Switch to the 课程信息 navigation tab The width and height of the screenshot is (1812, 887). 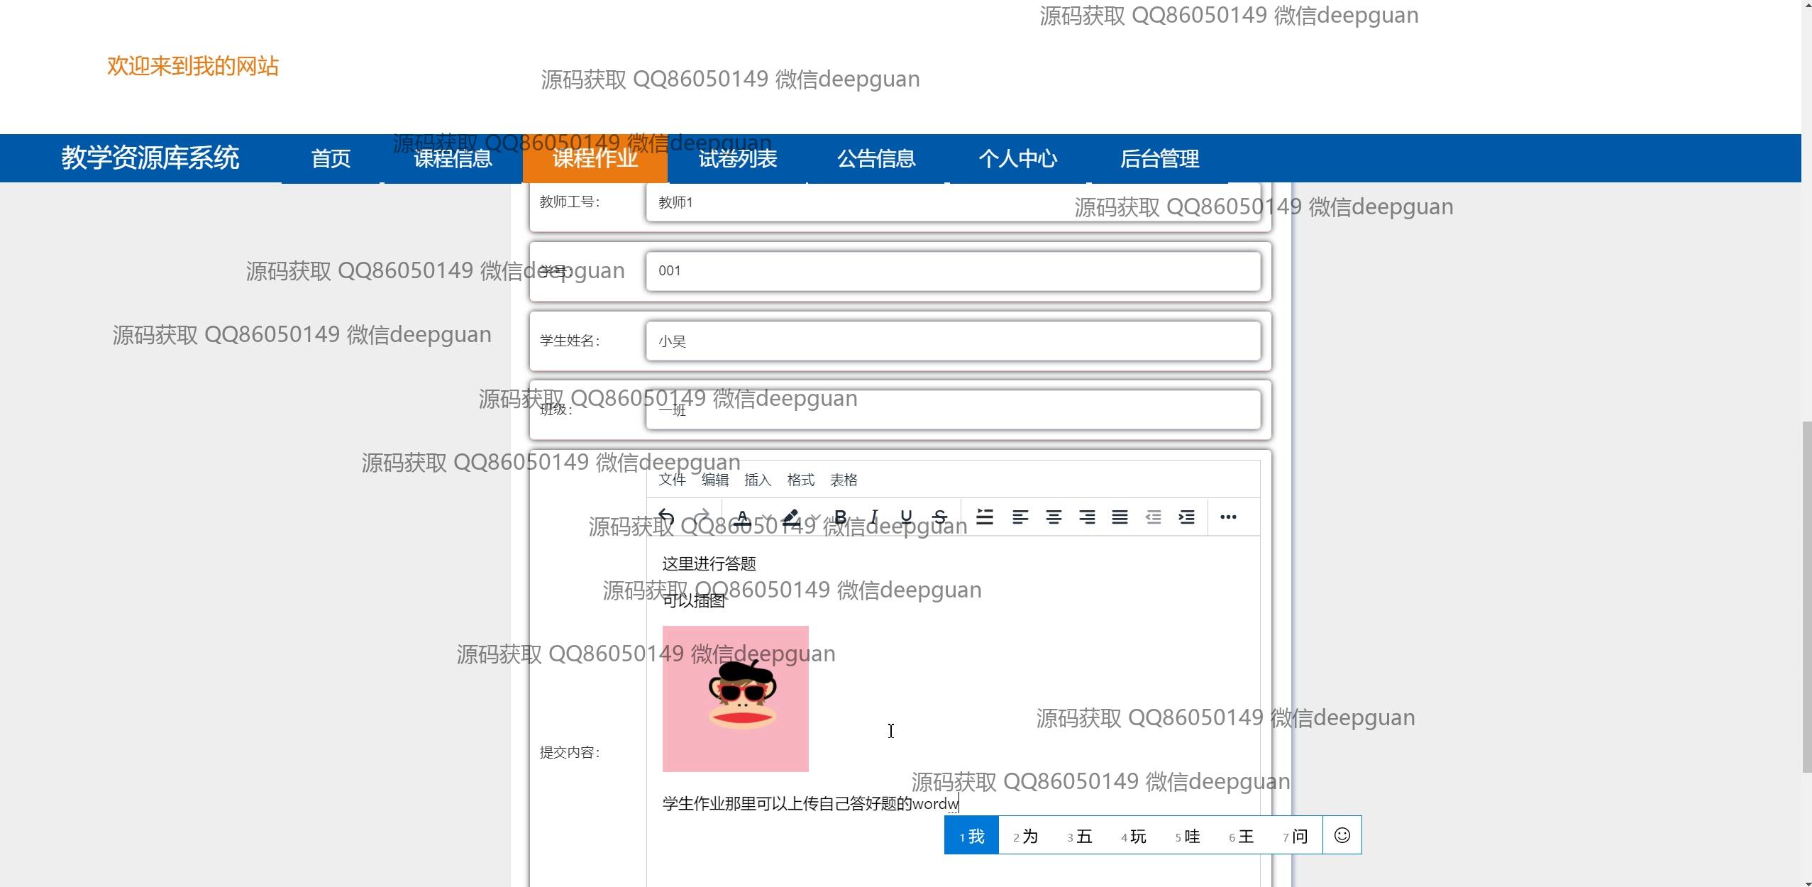[452, 158]
